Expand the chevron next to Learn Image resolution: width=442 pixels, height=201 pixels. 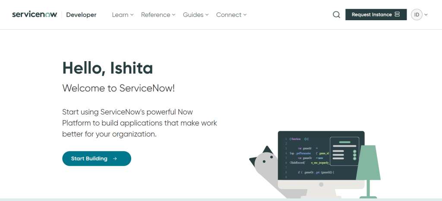pyautogui.click(x=132, y=15)
